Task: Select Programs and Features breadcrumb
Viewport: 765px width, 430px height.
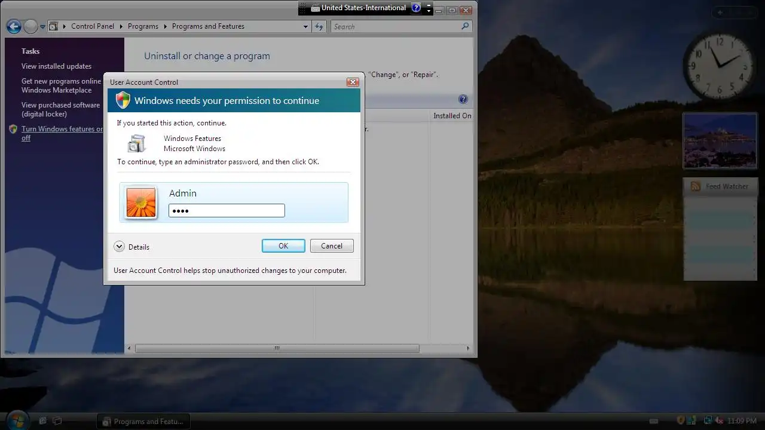Action: 208,26
